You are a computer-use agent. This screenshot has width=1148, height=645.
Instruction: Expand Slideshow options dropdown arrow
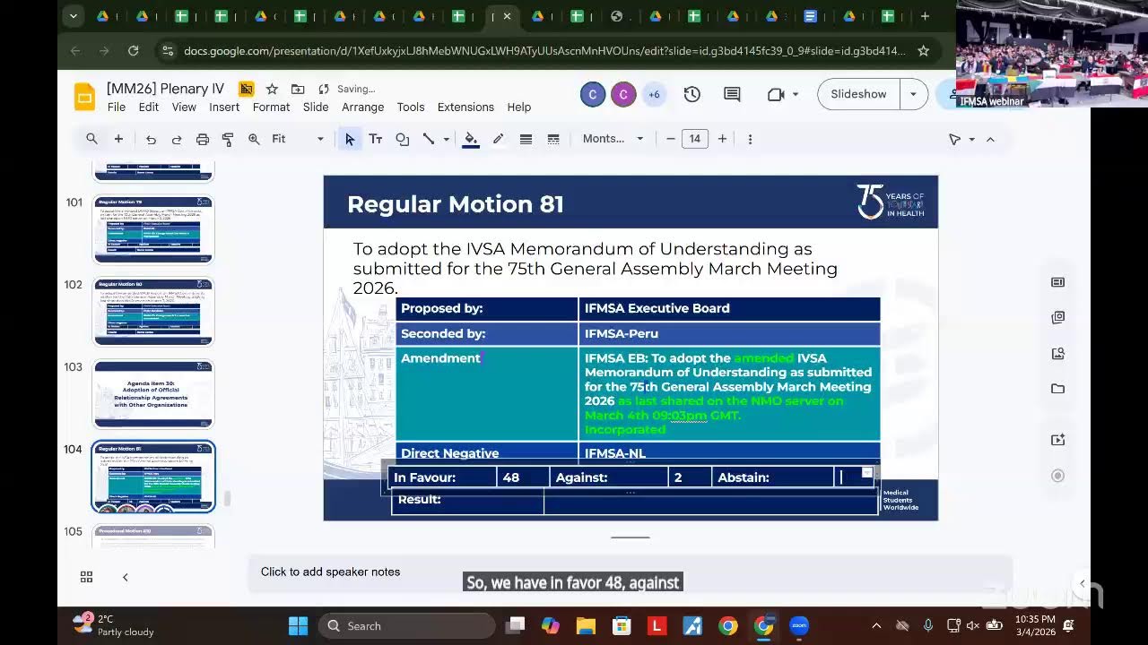click(x=913, y=94)
